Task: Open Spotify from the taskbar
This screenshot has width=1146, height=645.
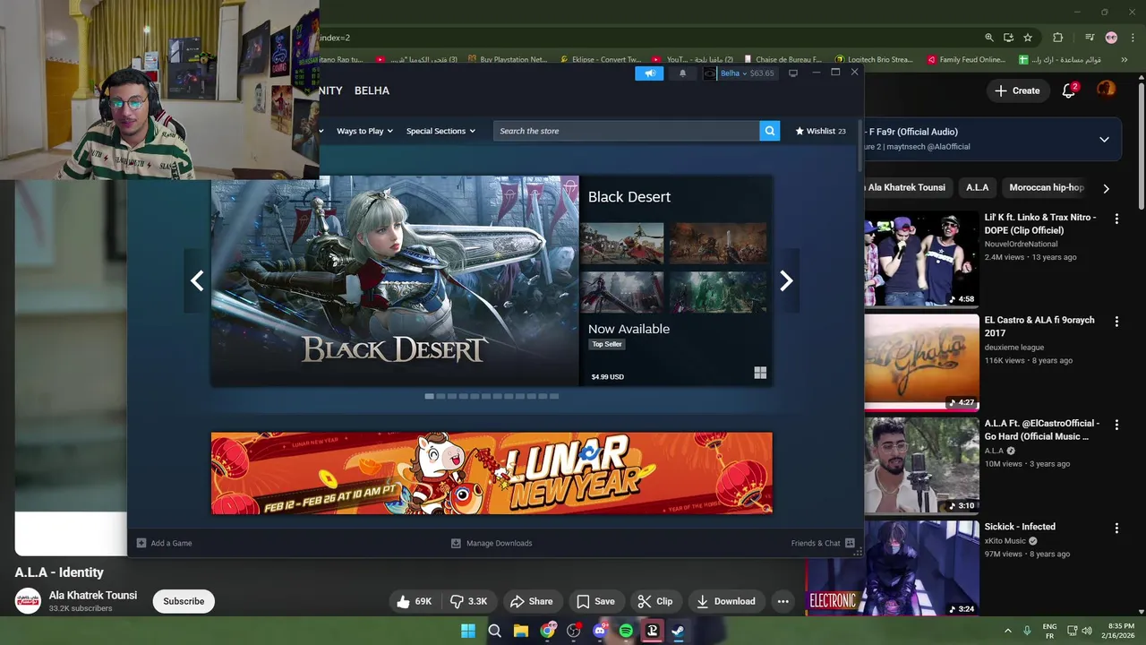Action: coord(626,631)
